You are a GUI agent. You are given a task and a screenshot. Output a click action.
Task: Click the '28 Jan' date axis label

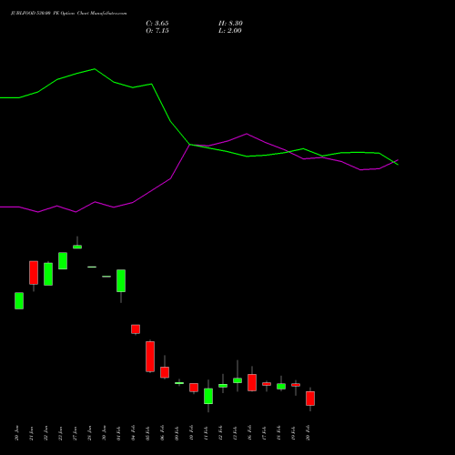(x=90, y=433)
